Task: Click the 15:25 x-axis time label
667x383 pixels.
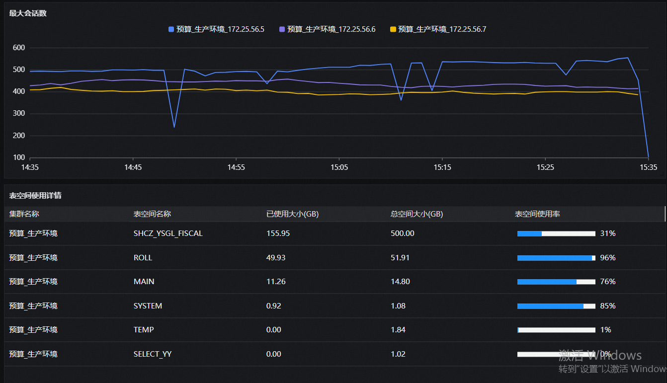Action: [x=545, y=167]
